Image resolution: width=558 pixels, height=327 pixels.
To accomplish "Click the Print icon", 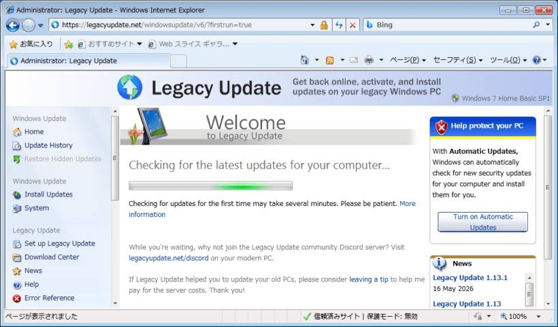I will pos(369,61).
